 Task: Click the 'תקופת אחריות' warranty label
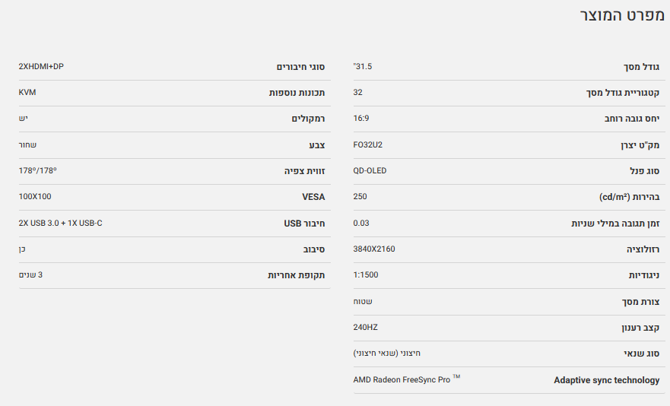(296, 275)
